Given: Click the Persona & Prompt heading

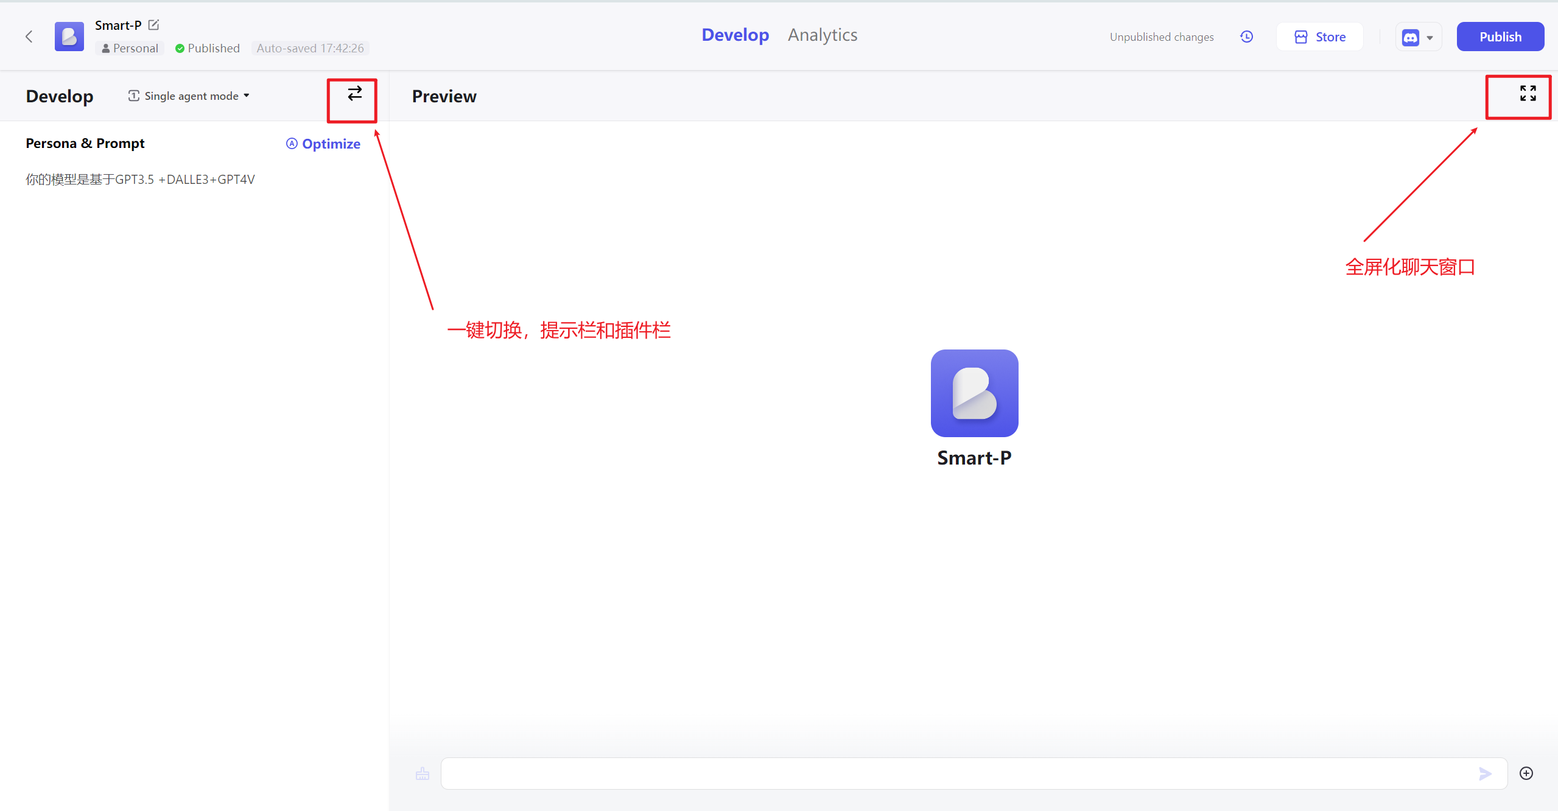Looking at the screenshot, I should point(85,144).
